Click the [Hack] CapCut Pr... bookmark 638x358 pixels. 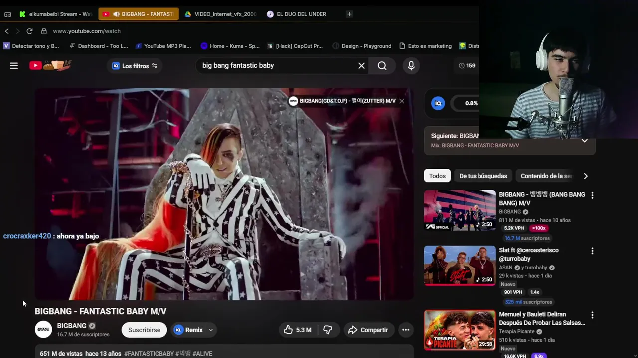coord(295,46)
